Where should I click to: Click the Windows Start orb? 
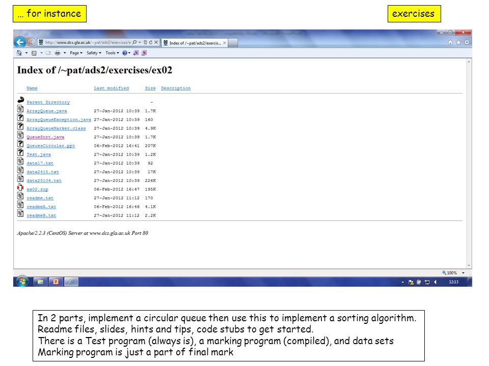(22, 281)
